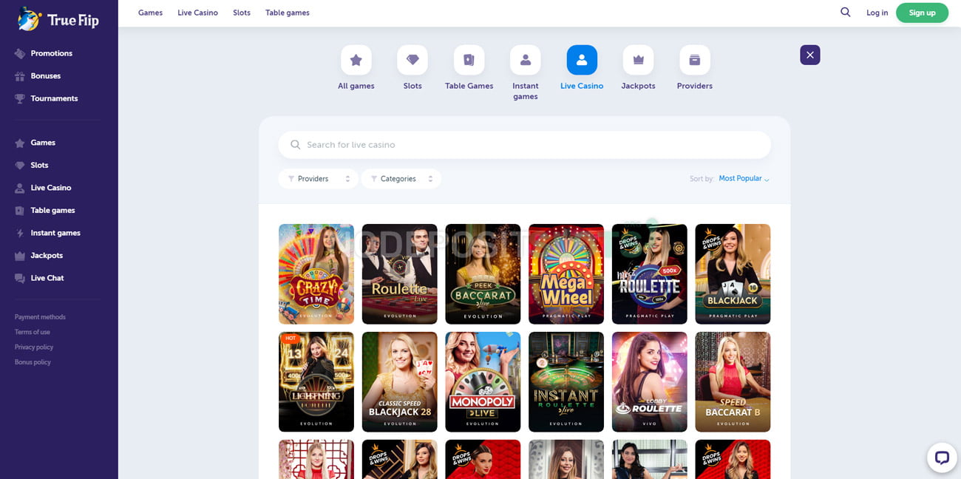This screenshot has width=961, height=479.
Task: Open the Pragmatic Play Mega Roulette thumbnail
Action: [x=650, y=274]
